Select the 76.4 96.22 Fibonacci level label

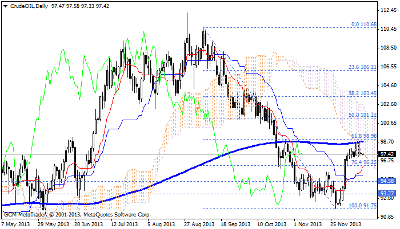(363, 162)
